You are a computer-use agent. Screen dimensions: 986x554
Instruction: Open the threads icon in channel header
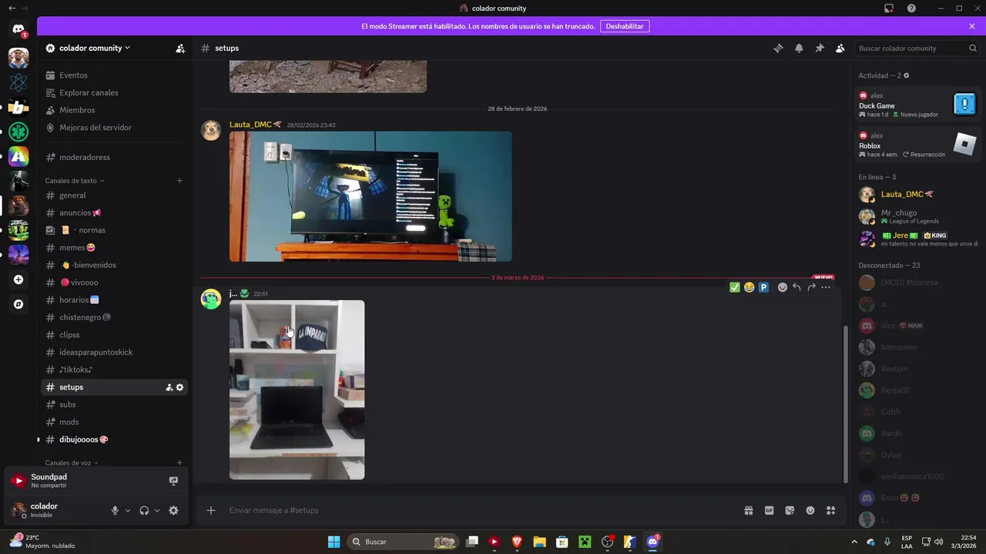point(778,48)
